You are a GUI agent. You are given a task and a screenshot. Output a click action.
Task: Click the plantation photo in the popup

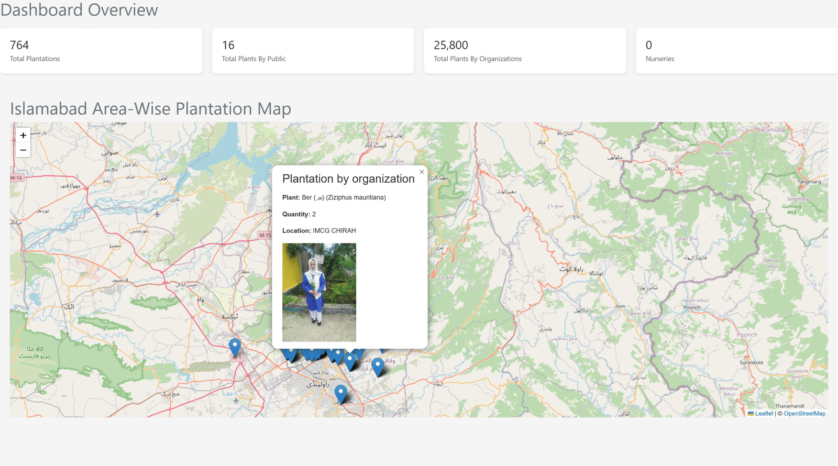(x=319, y=292)
